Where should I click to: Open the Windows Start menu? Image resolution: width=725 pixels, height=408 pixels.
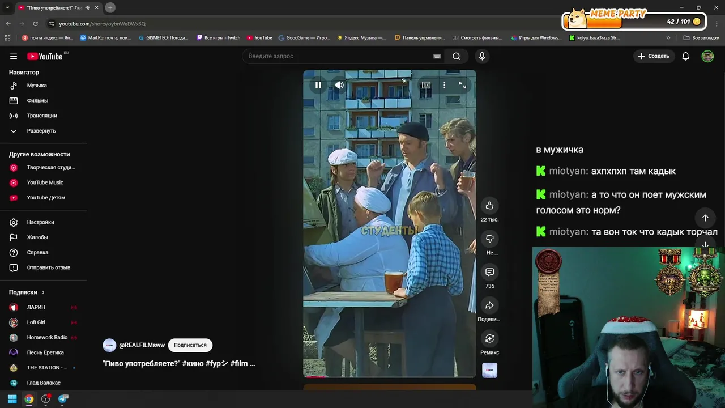tap(12, 399)
